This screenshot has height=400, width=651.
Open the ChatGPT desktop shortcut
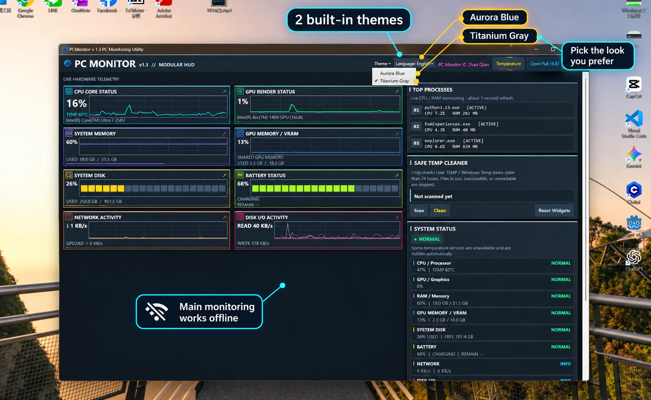tap(634, 260)
